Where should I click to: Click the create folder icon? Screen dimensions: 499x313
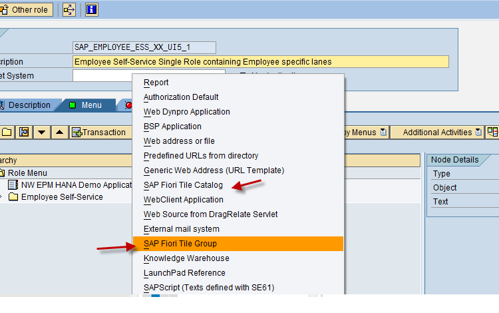pos(7,132)
